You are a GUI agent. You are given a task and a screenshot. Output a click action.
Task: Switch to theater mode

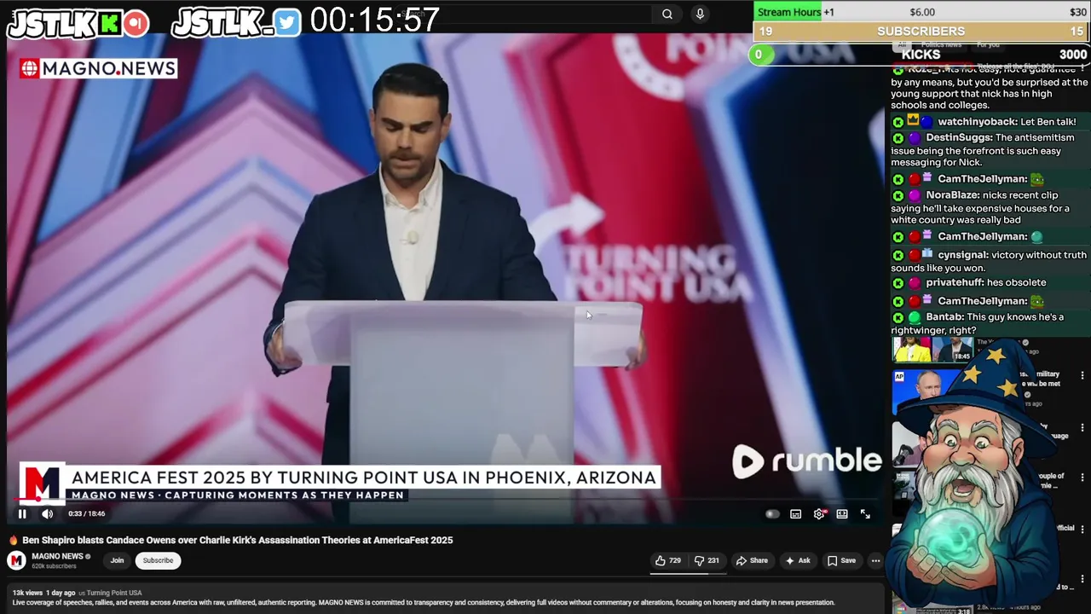click(842, 514)
